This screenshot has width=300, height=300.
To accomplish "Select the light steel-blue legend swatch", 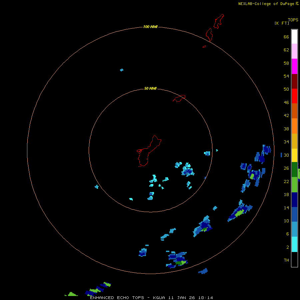I will pos(294,229).
